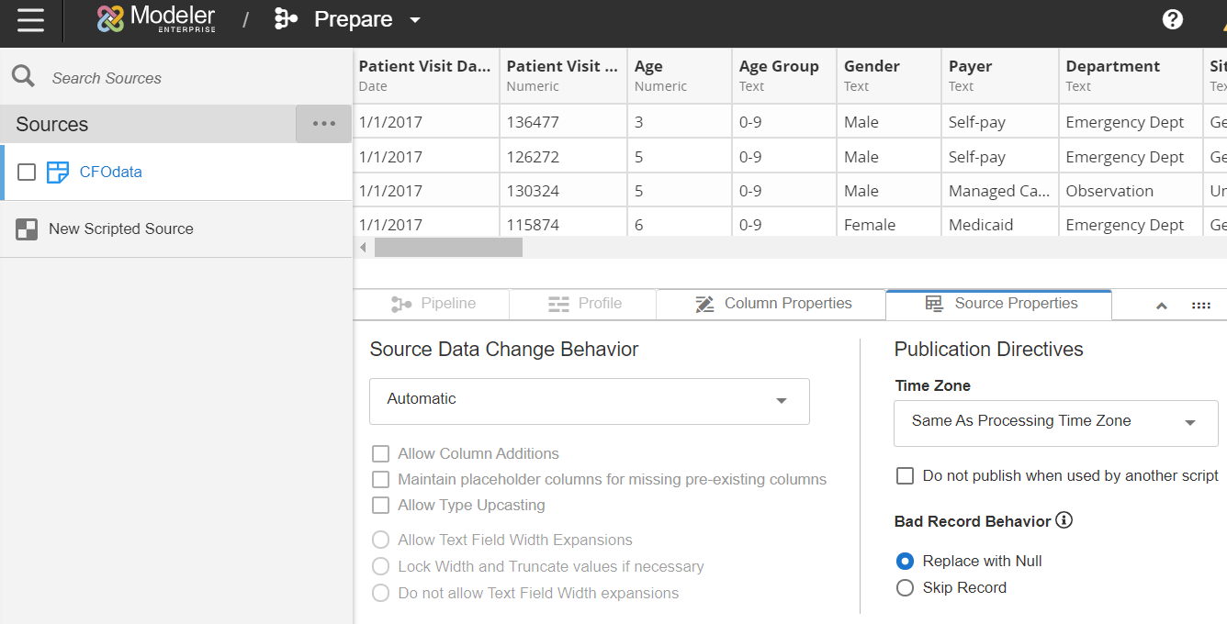Tick the CFOdata source checkbox
The image size is (1227, 624).
(x=27, y=172)
